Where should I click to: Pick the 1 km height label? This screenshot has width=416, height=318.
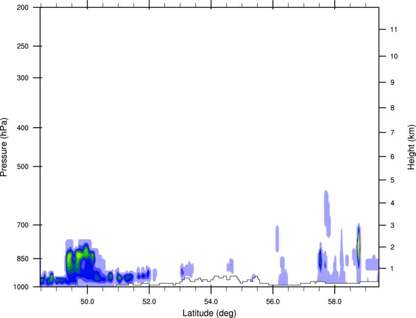coord(393,269)
